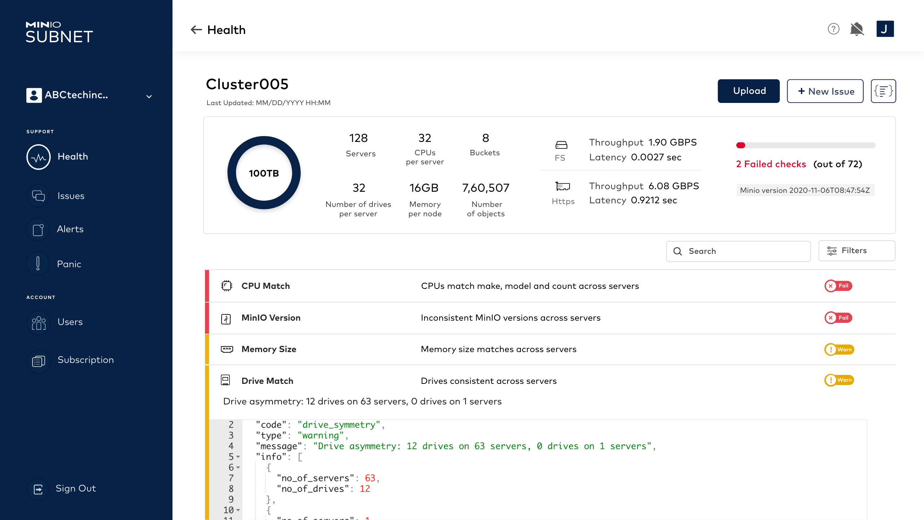The image size is (924, 520).
Task: Click the back arrow next to Health
Action: (196, 30)
